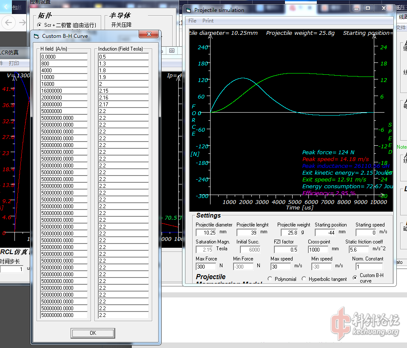This screenshot has width=407, height=348.
Task: Open the File menu
Action: (x=192, y=21)
